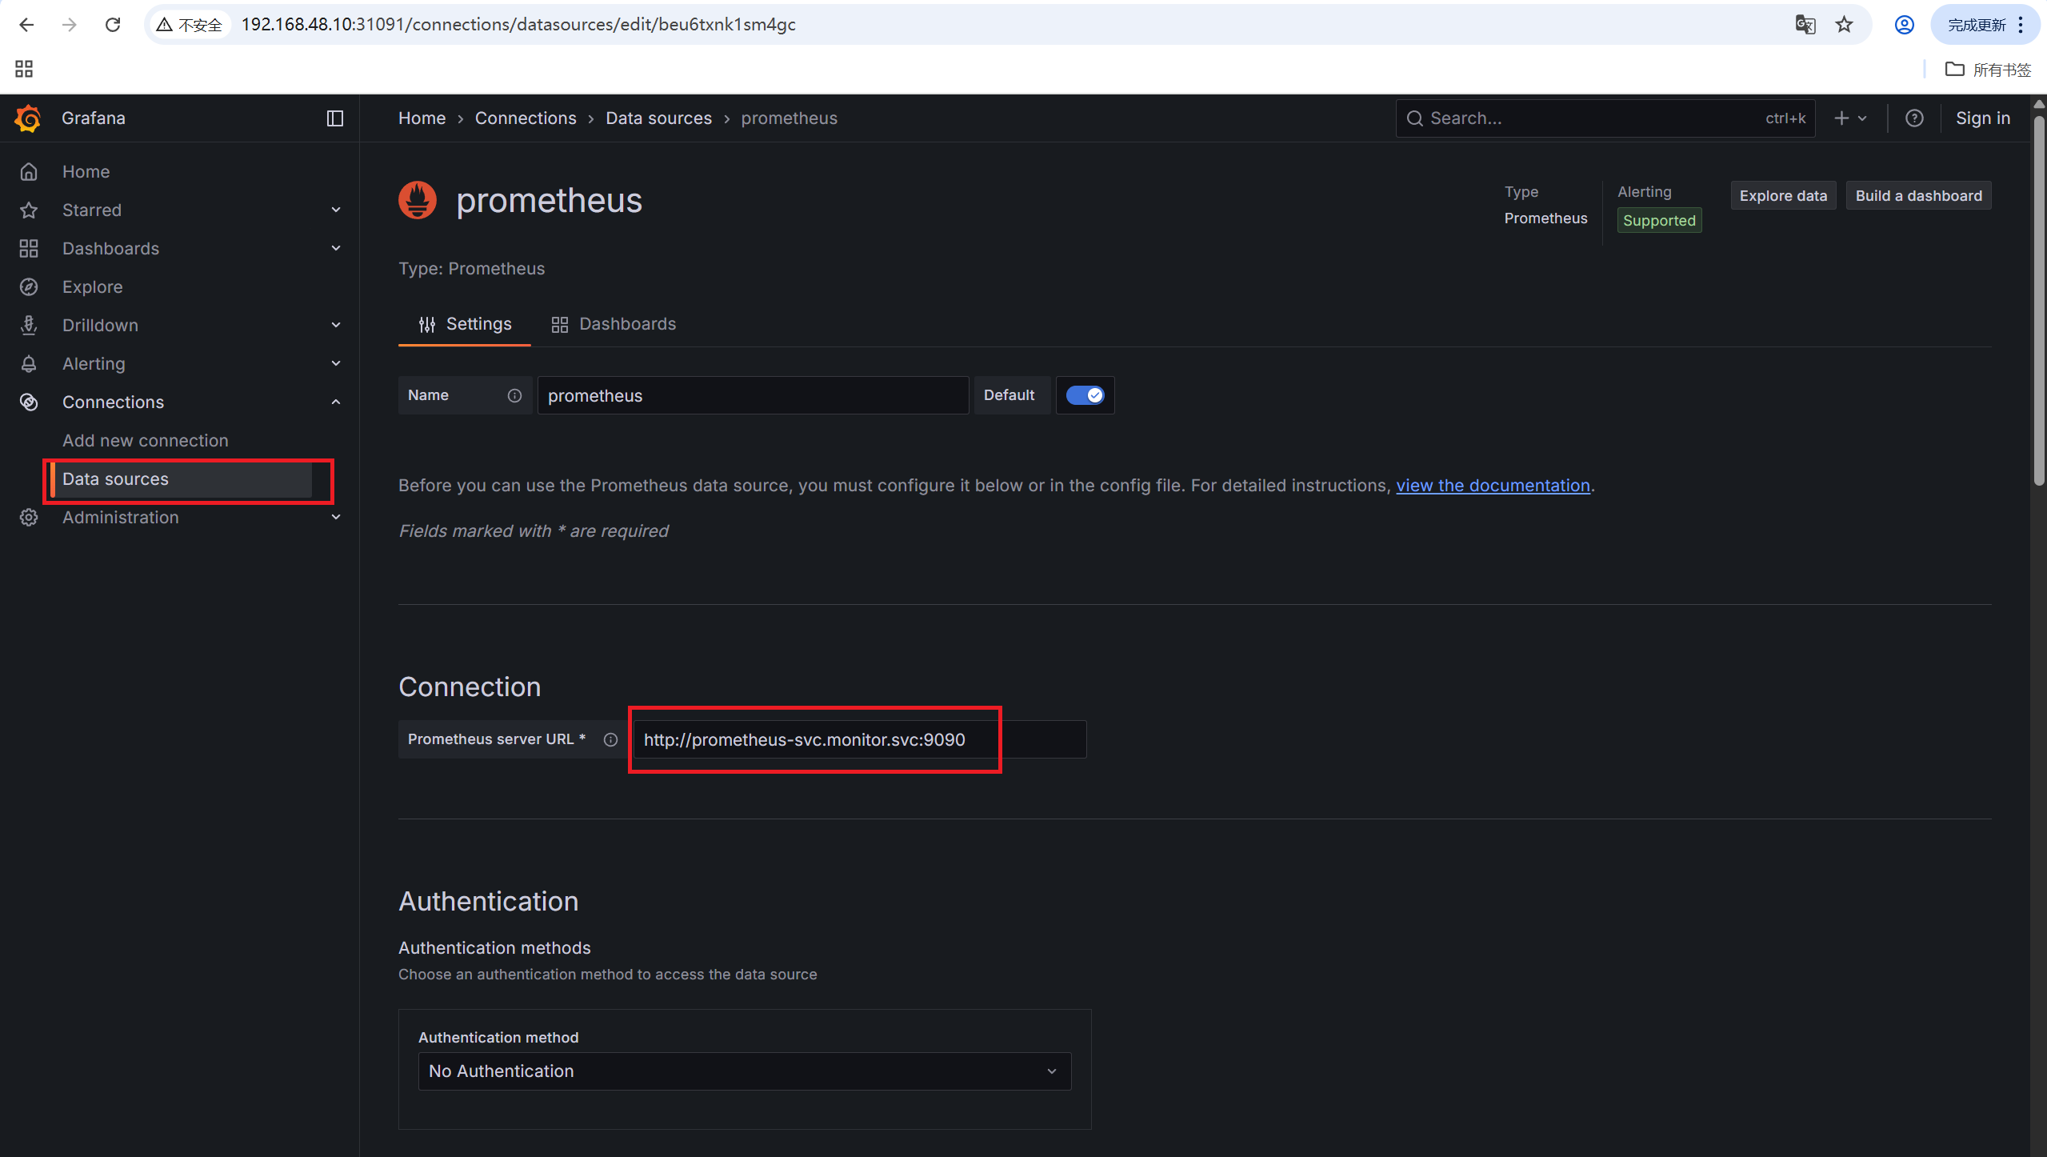Open view the documentation link
This screenshot has width=2047, height=1157.
[x=1493, y=486]
